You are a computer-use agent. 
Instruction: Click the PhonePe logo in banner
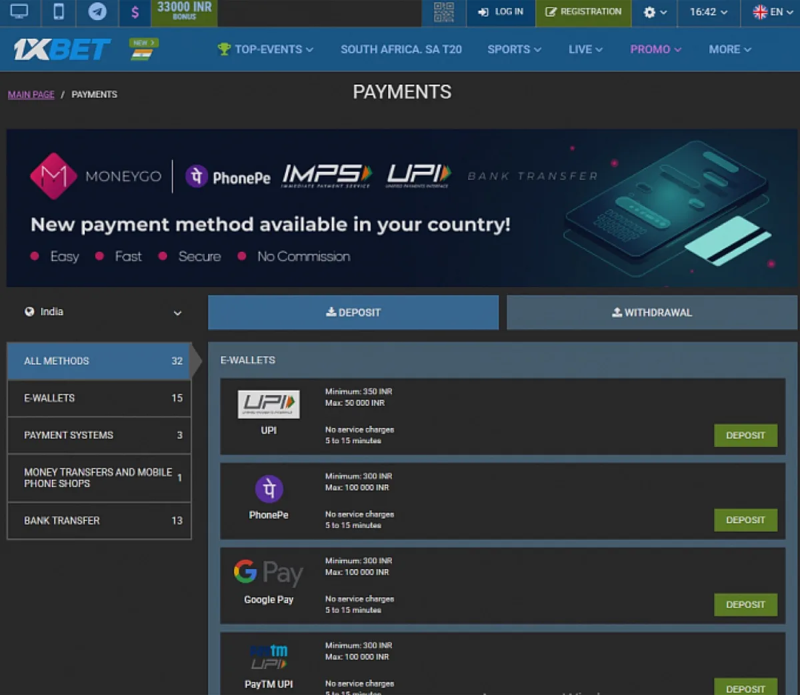coord(228,177)
